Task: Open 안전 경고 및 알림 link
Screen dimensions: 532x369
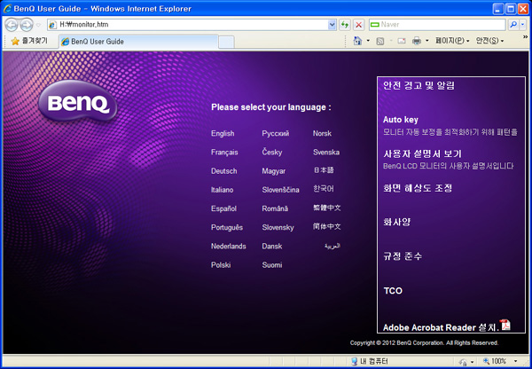Action: click(x=419, y=85)
